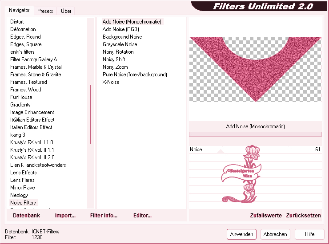Click the category list scrollbar

click(91, 114)
